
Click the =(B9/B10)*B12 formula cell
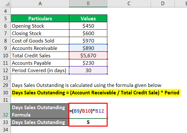pos(88,111)
